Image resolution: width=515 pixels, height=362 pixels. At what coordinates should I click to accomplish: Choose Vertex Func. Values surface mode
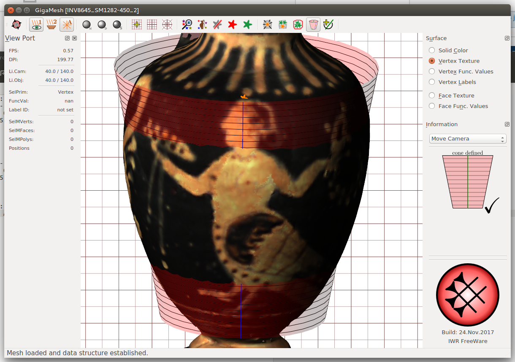point(461,71)
